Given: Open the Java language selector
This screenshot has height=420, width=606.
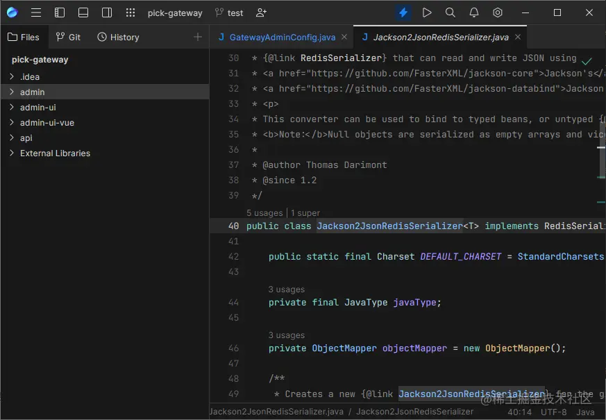Looking at the screenshot, I should point(585,412).
